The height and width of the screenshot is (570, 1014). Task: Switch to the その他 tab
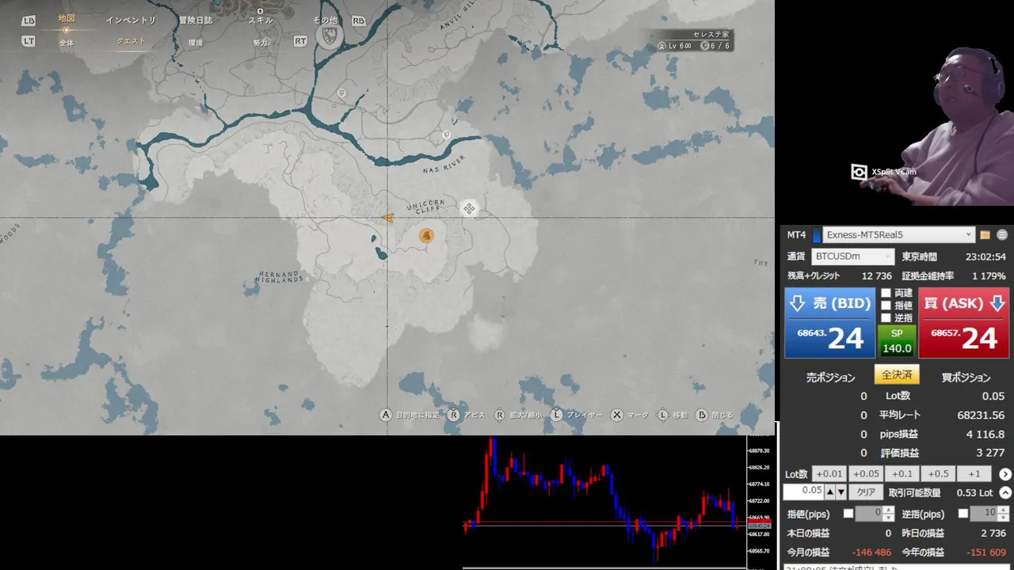point(325,21)
